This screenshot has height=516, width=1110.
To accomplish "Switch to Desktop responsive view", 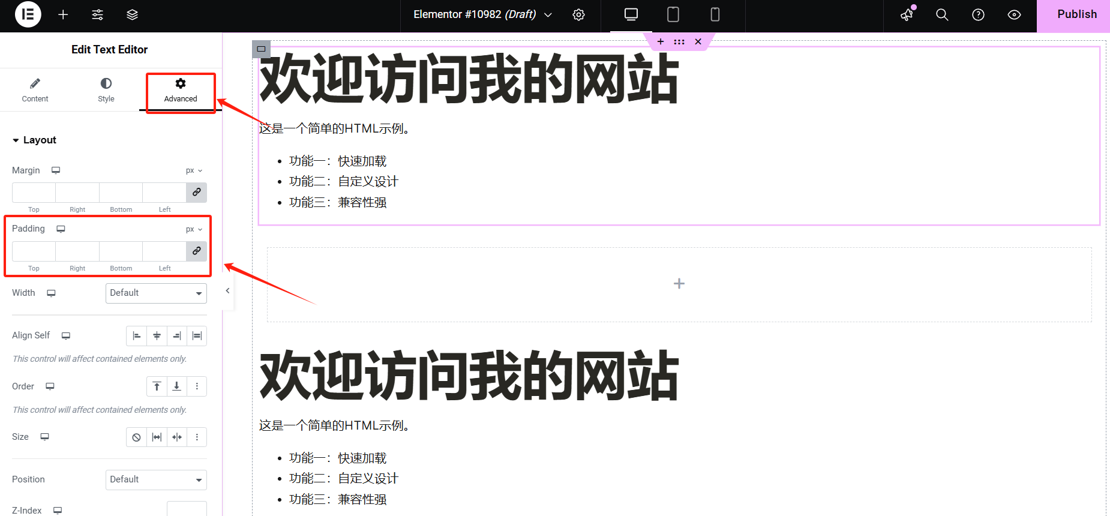I will click(x=631, y=14).
